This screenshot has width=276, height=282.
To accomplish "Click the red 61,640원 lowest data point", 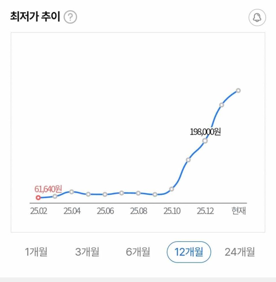I will pyautogui.click(x=38, y=198).
